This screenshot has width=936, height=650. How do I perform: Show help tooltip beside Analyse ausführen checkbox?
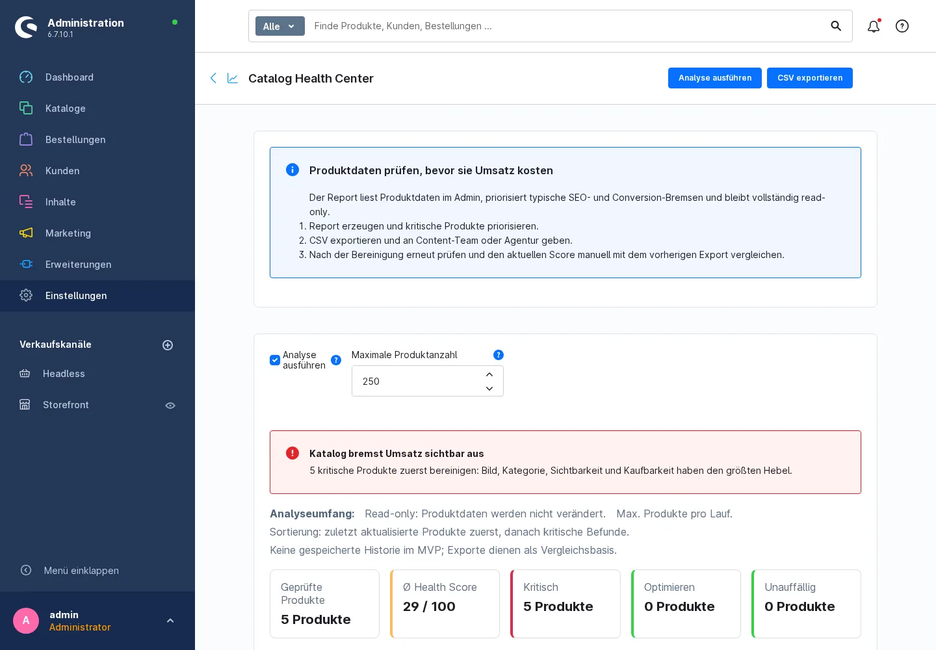[336, 360]
